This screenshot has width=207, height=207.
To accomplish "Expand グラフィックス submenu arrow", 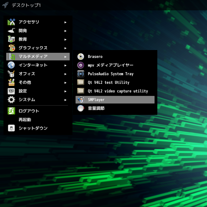I will (65, 48).
